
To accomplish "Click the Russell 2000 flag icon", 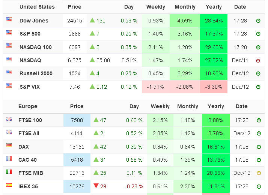I will [x=9, y=72].
